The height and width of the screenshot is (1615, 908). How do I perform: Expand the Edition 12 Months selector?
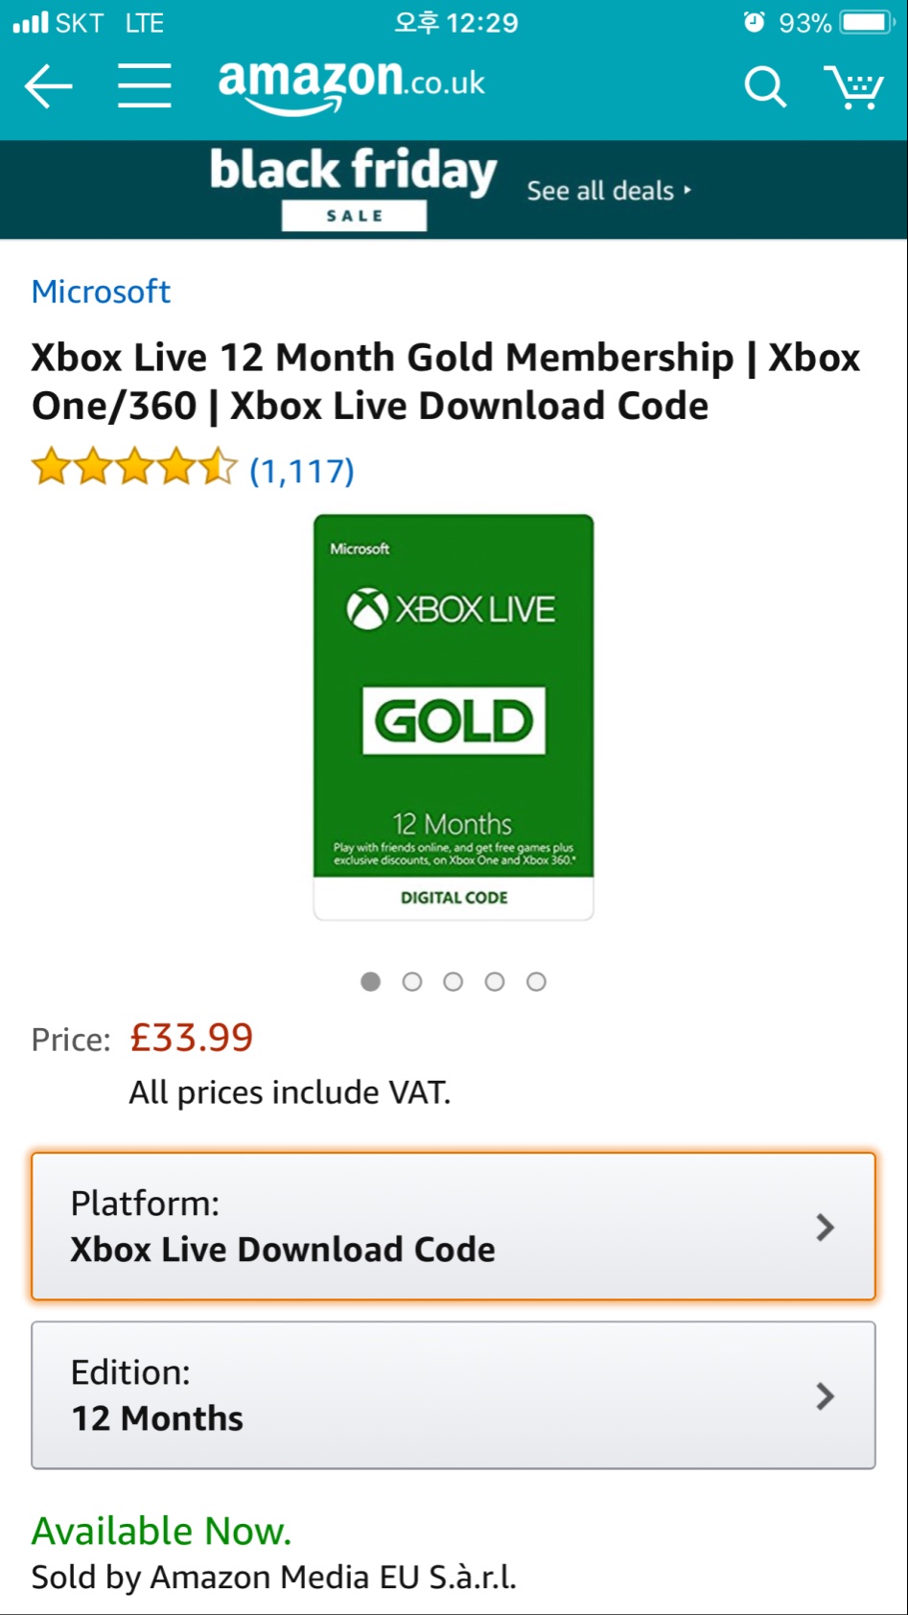click(x=454, y=1395)
